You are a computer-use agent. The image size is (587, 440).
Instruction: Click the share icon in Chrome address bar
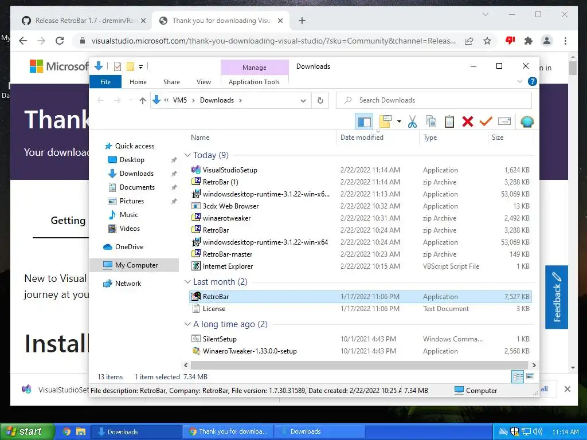click(x=469, y=41)
